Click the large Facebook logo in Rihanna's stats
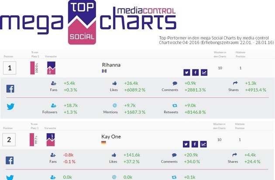 10,88
